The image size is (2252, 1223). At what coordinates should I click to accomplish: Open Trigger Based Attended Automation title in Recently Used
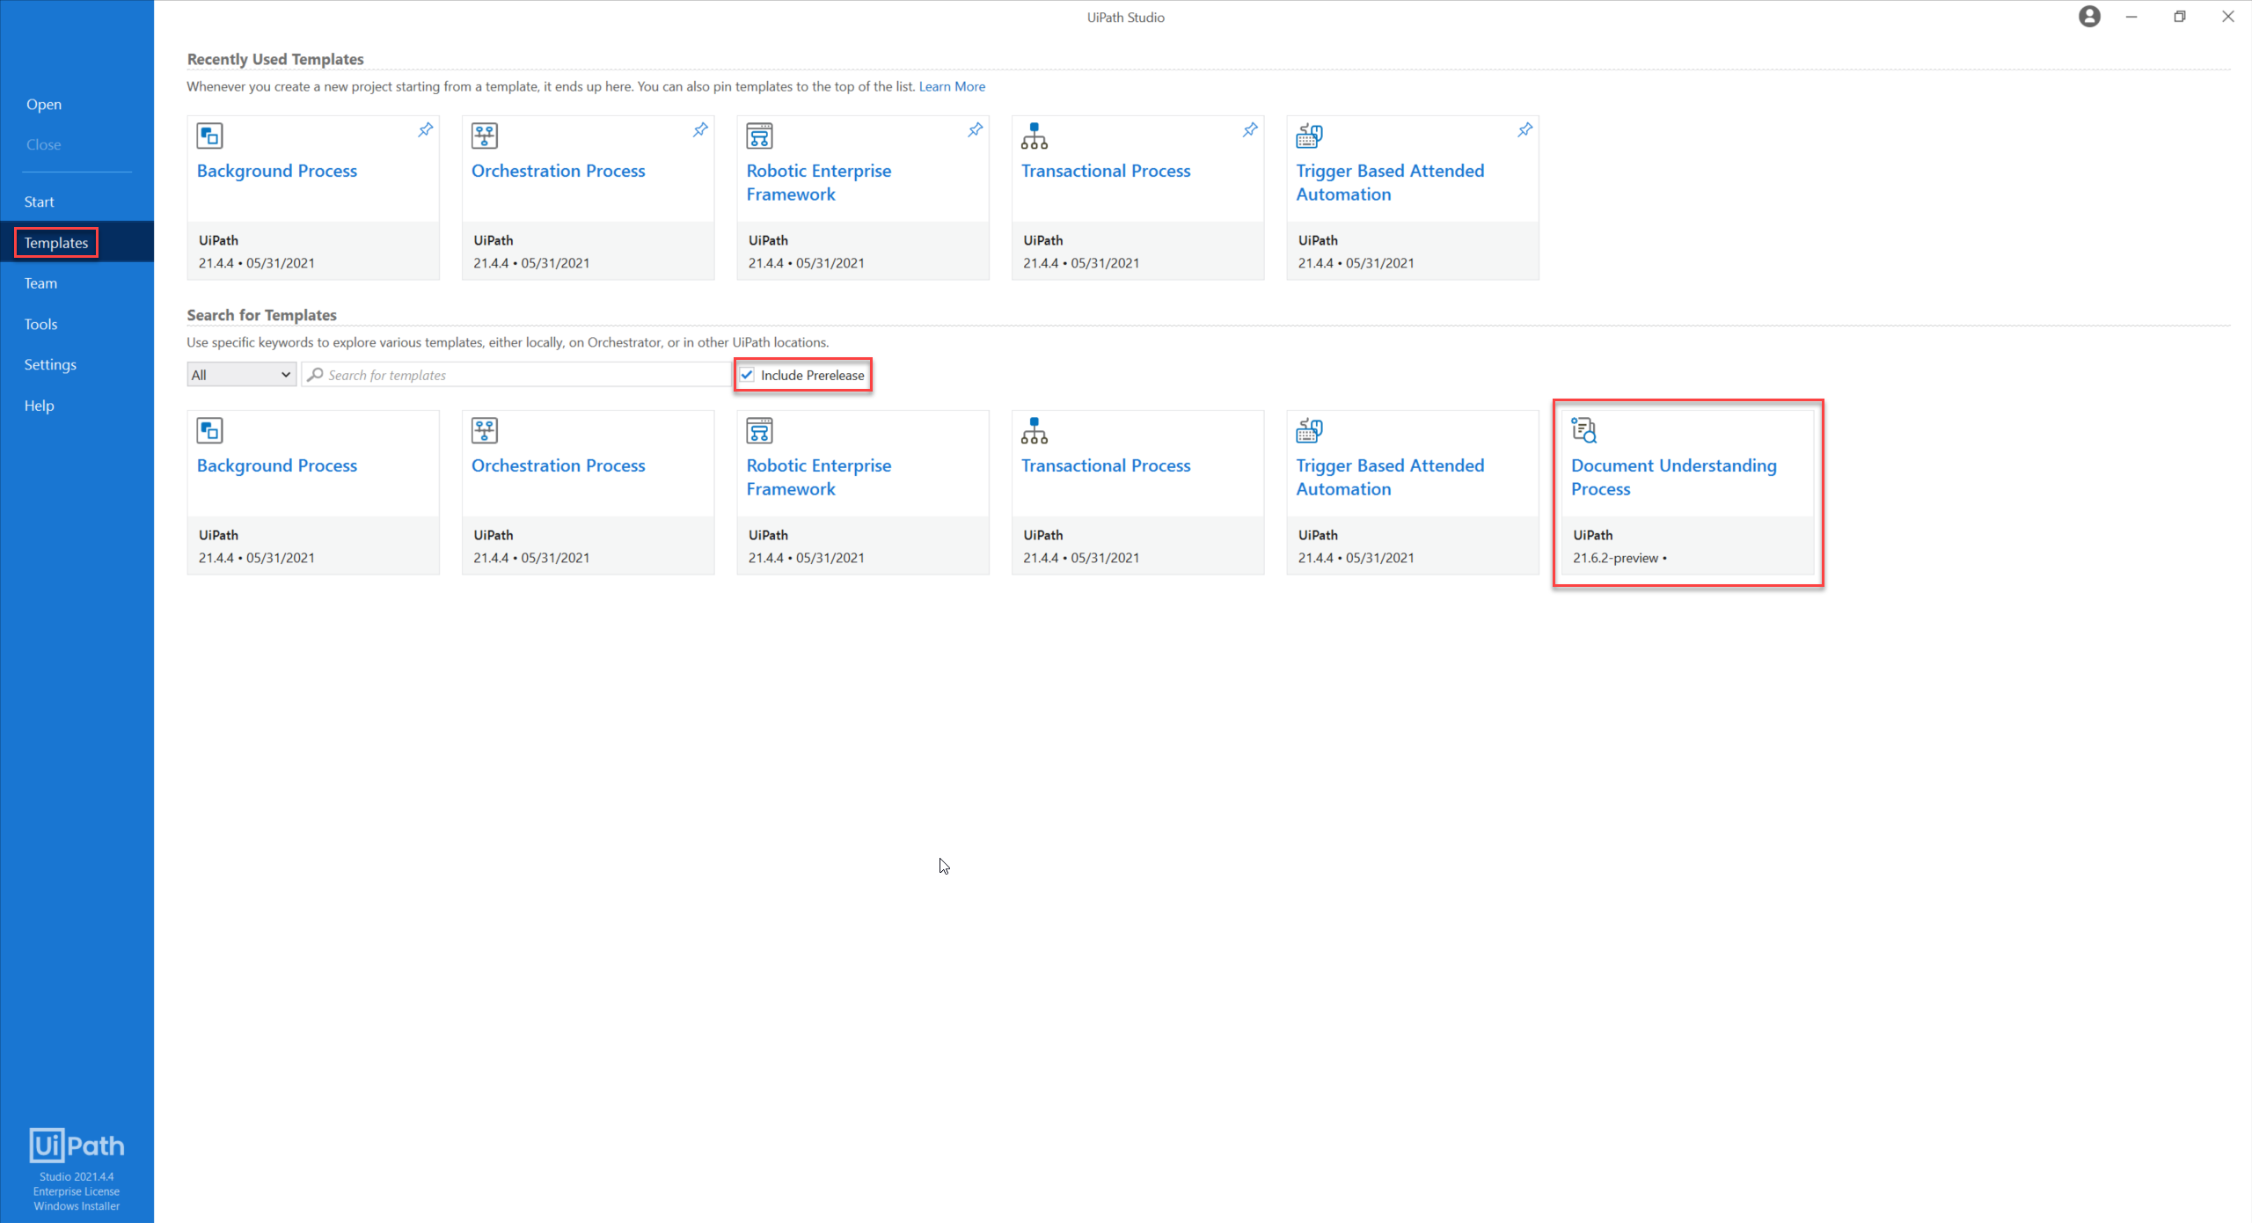click(x=1390, y=182)
